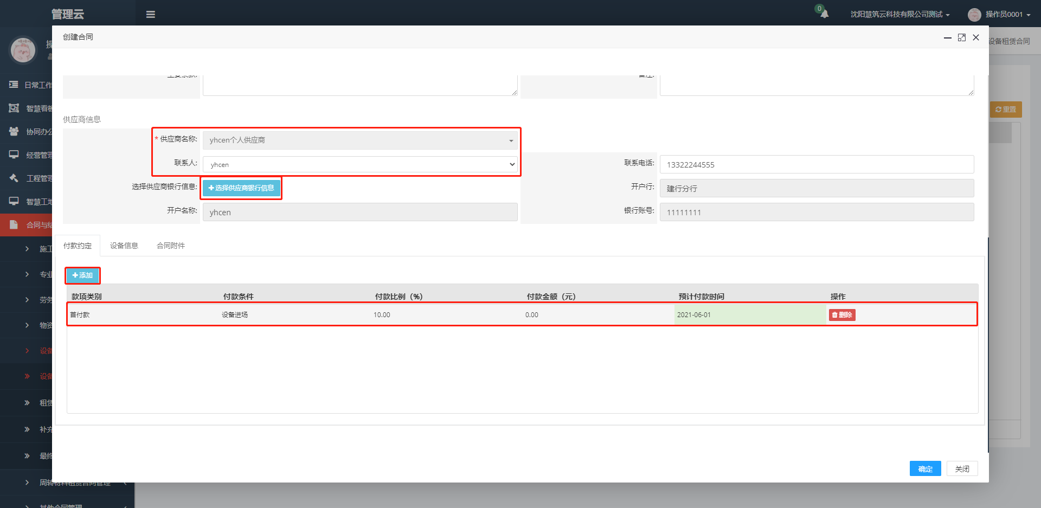The width and height of the screenshot is (1041, 508).
Task: Minimize the create contract dialog
Action: (x=947, y=37)
